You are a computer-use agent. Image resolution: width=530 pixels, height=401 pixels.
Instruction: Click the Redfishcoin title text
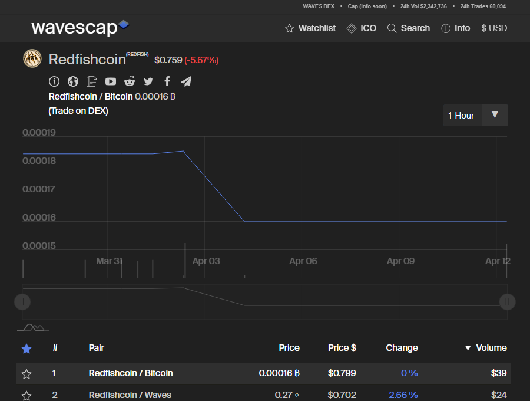pos(87,60)
